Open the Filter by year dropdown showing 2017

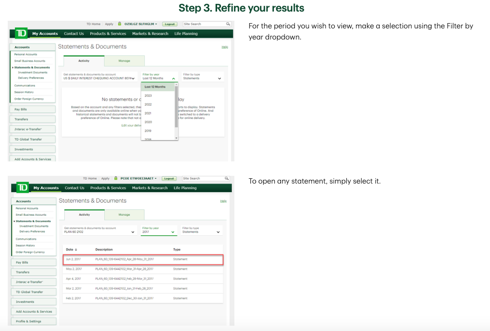click(x=159, y=230)
